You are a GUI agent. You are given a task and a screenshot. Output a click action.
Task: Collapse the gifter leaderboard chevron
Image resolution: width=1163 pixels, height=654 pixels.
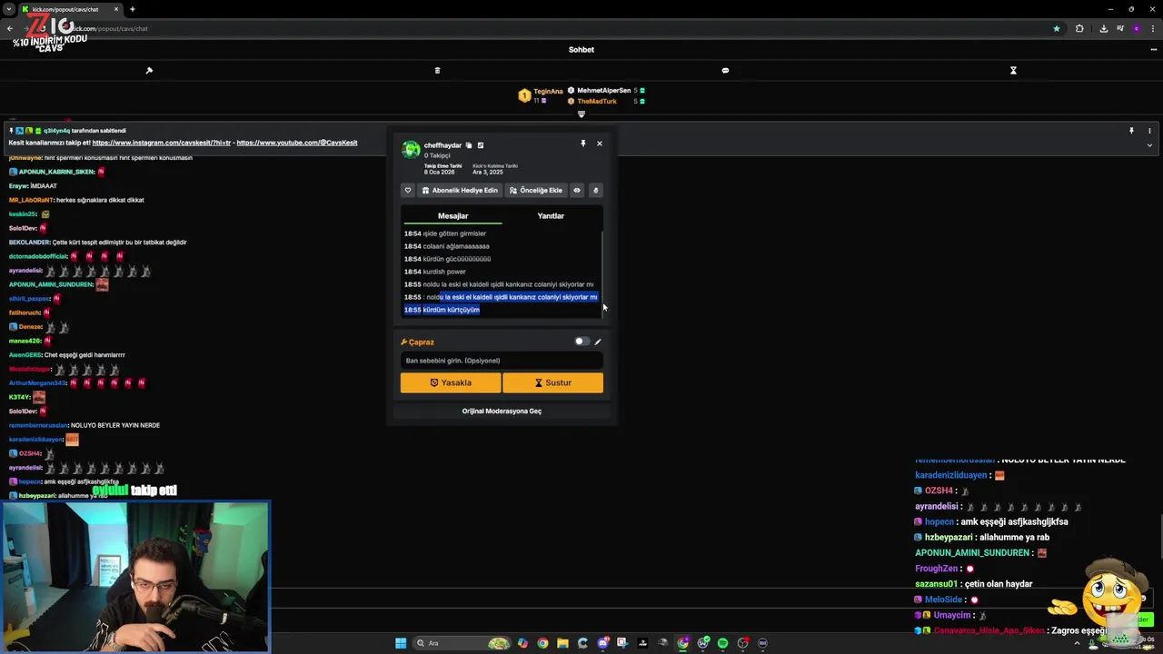(581, 114)
